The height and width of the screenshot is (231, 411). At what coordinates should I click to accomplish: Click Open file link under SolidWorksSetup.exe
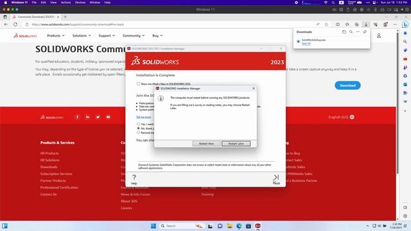click(x=306, y=44)
